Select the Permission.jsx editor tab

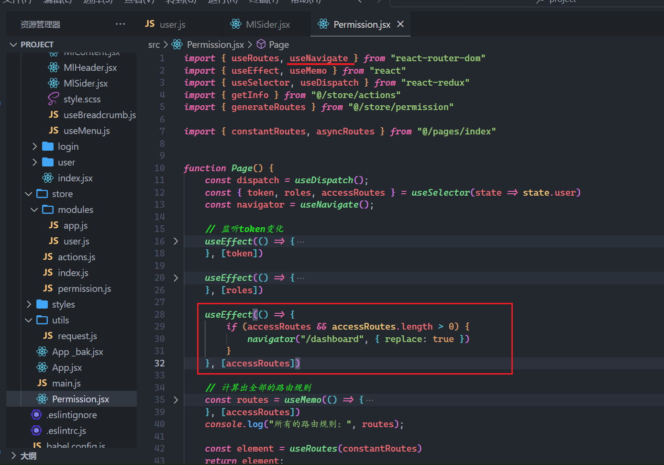361,24
